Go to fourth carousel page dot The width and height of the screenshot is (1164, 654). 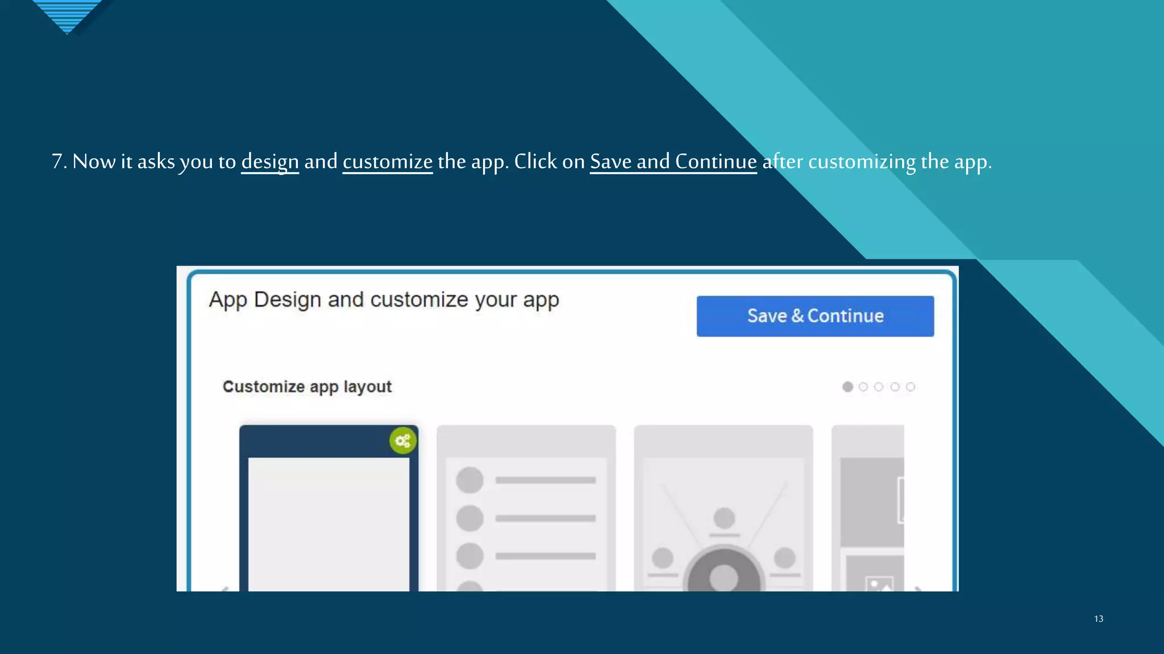895,387
